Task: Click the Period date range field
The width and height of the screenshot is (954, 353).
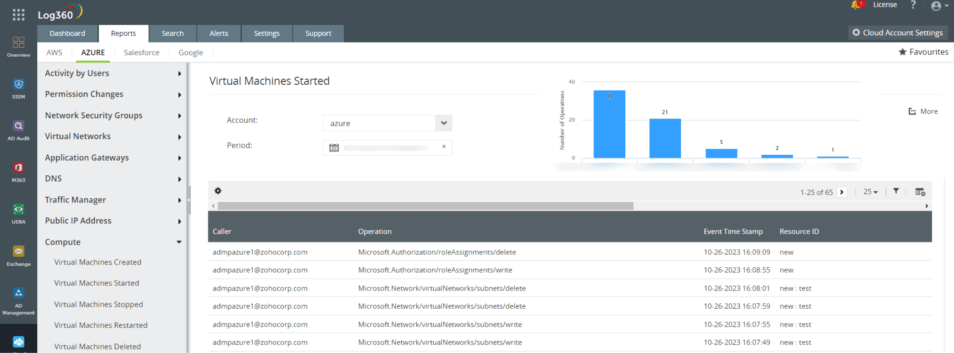Action: [x=386, y=148]
